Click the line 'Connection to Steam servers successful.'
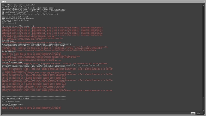 tap(19, 5)
